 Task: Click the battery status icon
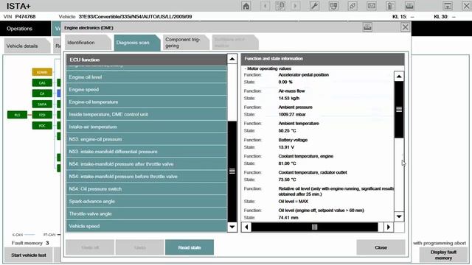390,6
